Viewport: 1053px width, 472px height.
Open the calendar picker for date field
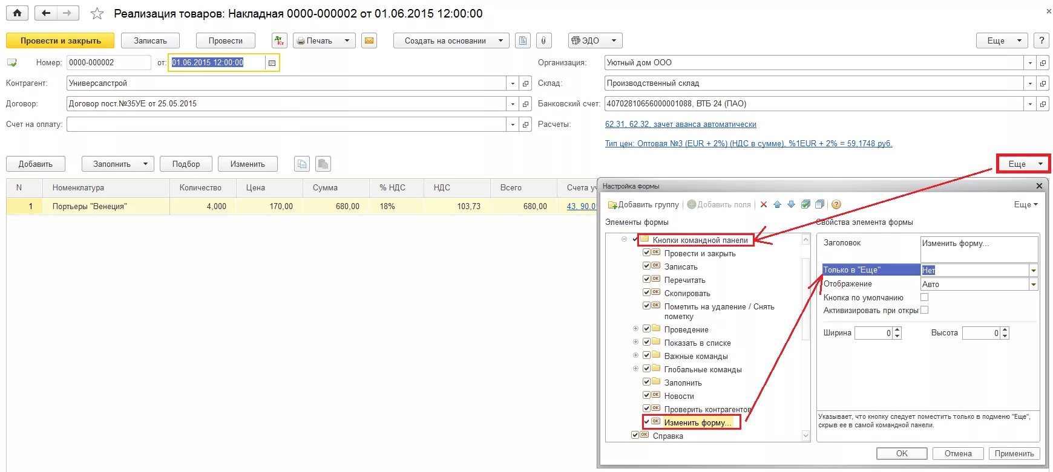[272, 63]
